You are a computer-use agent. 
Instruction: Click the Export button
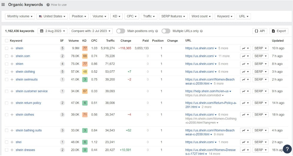[279, 31]
